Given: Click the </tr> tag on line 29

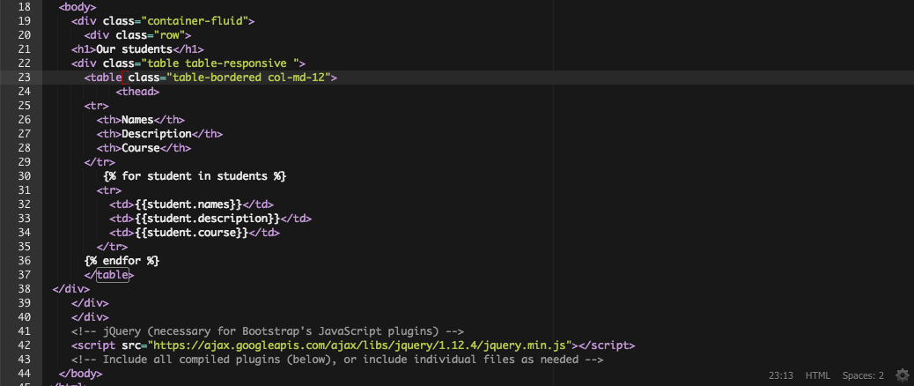Looking at the screenshot, I should (x=100, y=162).
